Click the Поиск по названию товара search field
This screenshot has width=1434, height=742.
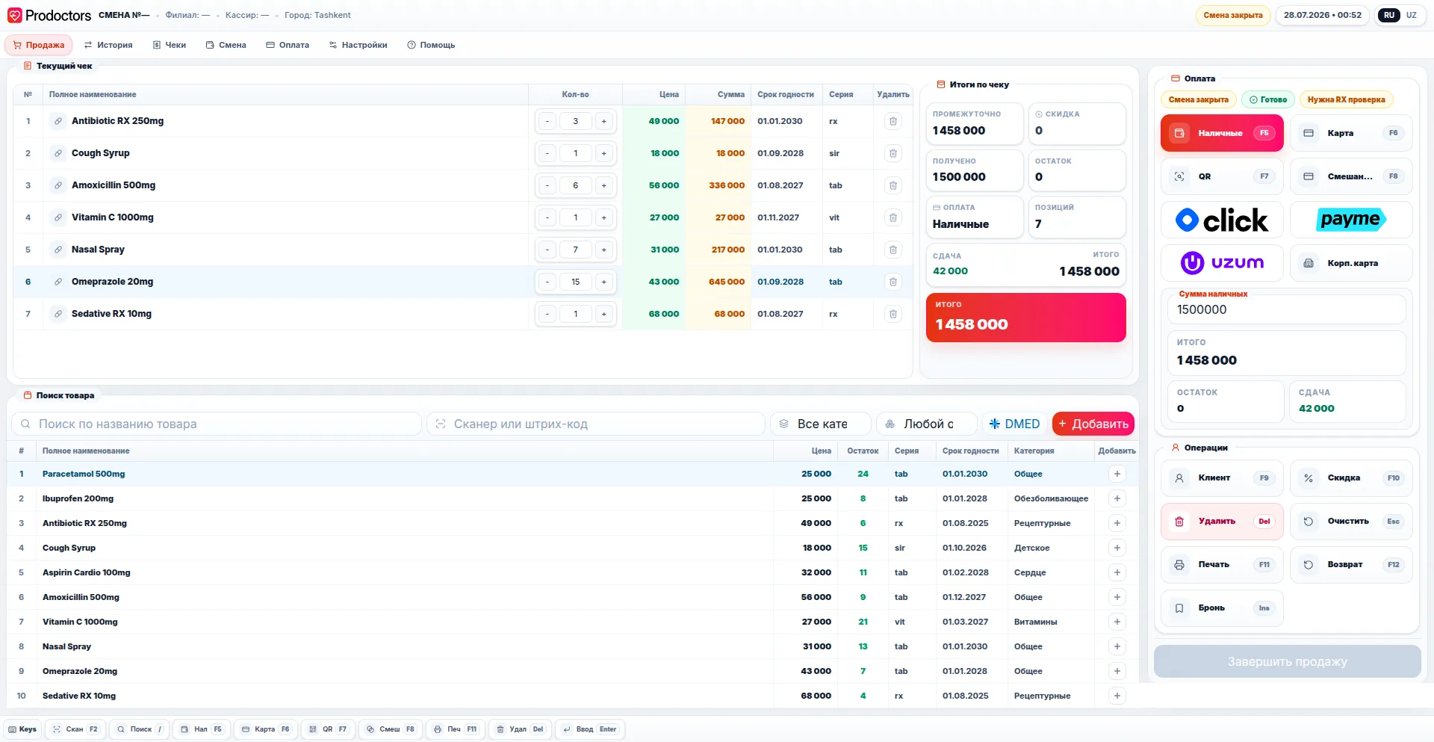pos(217,424)
